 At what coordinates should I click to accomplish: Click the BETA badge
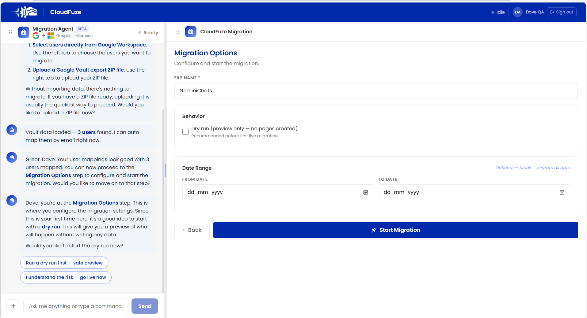click(x=82, y=29)
